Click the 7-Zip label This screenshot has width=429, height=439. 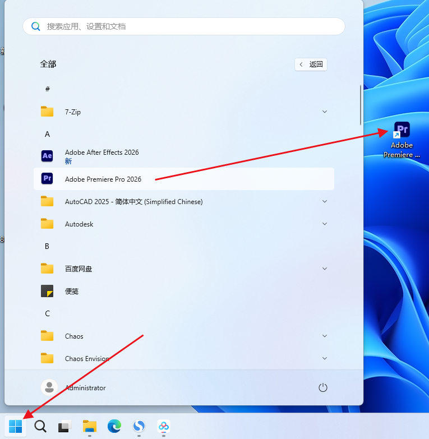point(73,112)
